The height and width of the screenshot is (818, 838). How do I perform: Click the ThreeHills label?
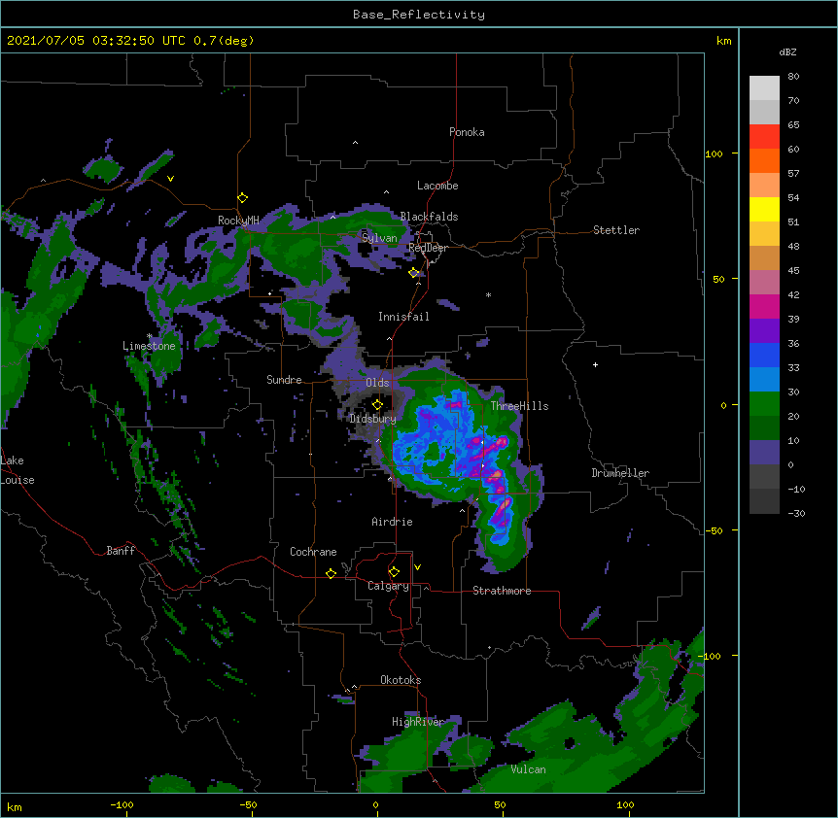[519, 406]
